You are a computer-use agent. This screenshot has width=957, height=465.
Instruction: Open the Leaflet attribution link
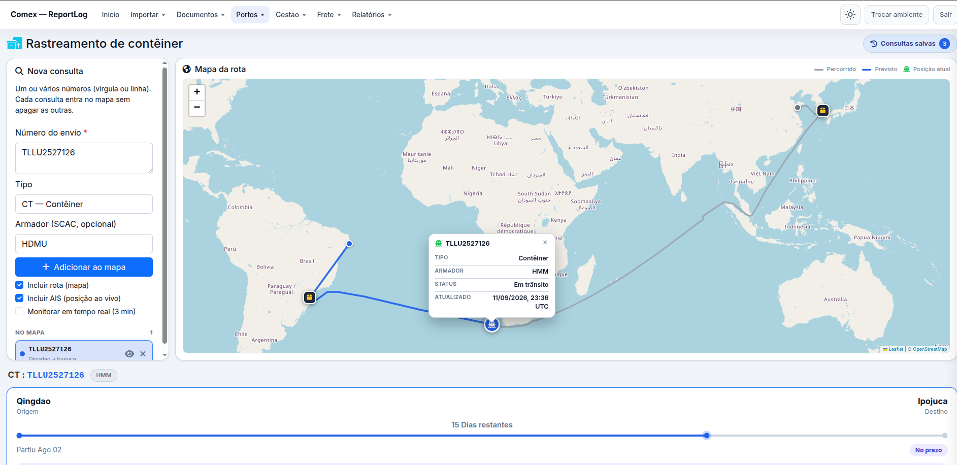click(896, 349)
